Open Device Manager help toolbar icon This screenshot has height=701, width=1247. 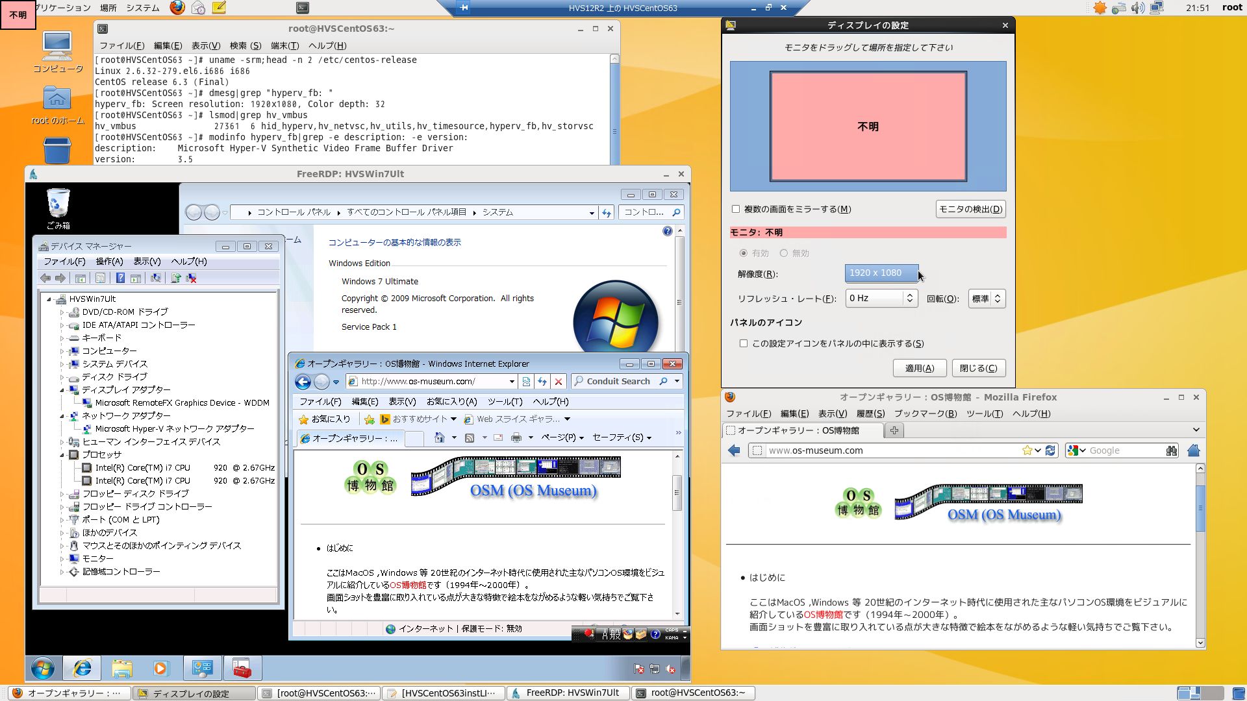120,278
